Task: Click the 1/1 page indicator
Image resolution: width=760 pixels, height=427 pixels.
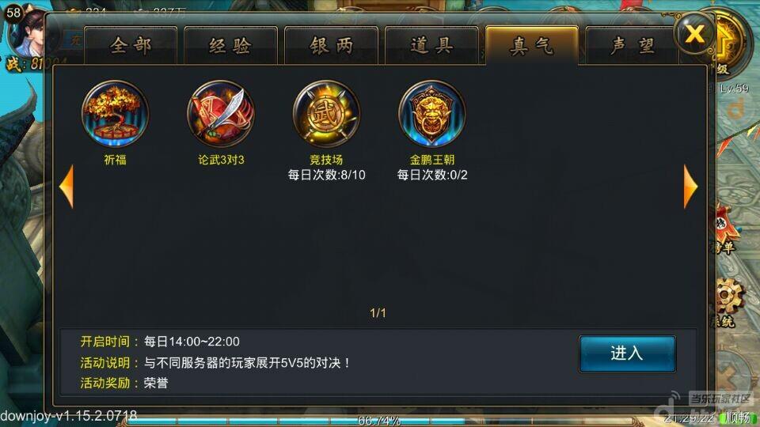Action: (378, 313)
